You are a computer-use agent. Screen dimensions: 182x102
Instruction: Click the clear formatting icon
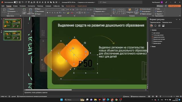point(73,10)
